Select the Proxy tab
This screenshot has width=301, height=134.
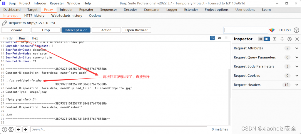click(x=49, y=10)
